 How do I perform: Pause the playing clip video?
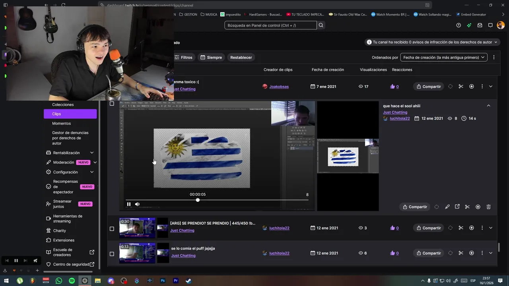pyautogui.click(x=129, y=204)
